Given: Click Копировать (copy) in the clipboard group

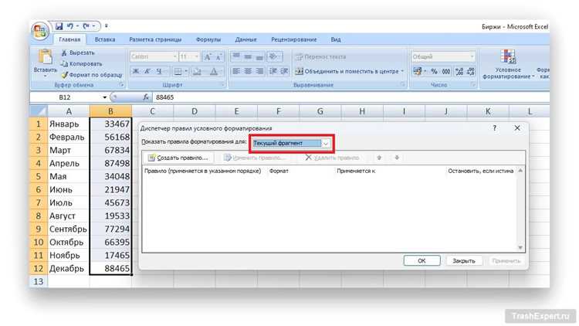Looking at the screenshot, I should pos(81,63).
